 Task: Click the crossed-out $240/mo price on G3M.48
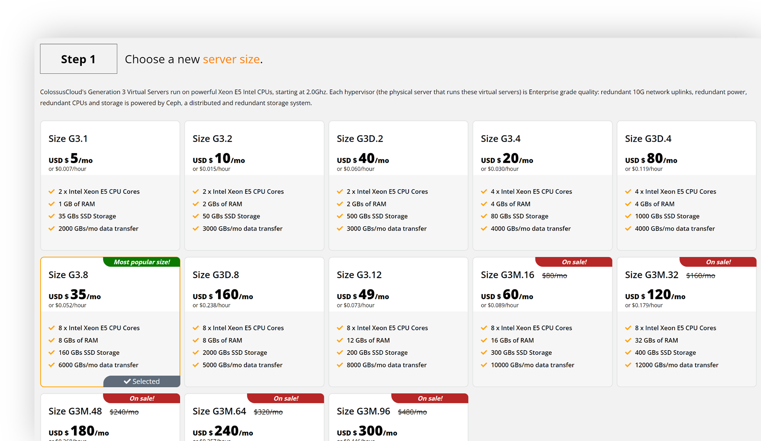coord(124,412)
